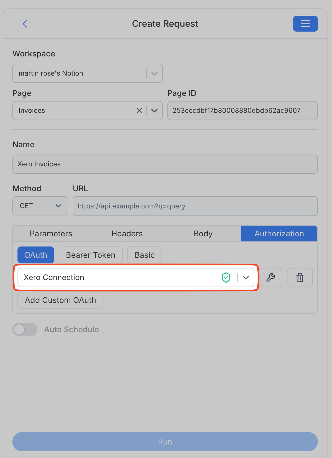Open the hamburger menu button

pos(305,24)
